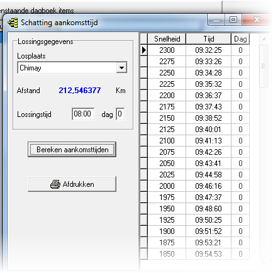Click the Chimay combo box
Screen dimensions: 273x273
coord(72,68)
